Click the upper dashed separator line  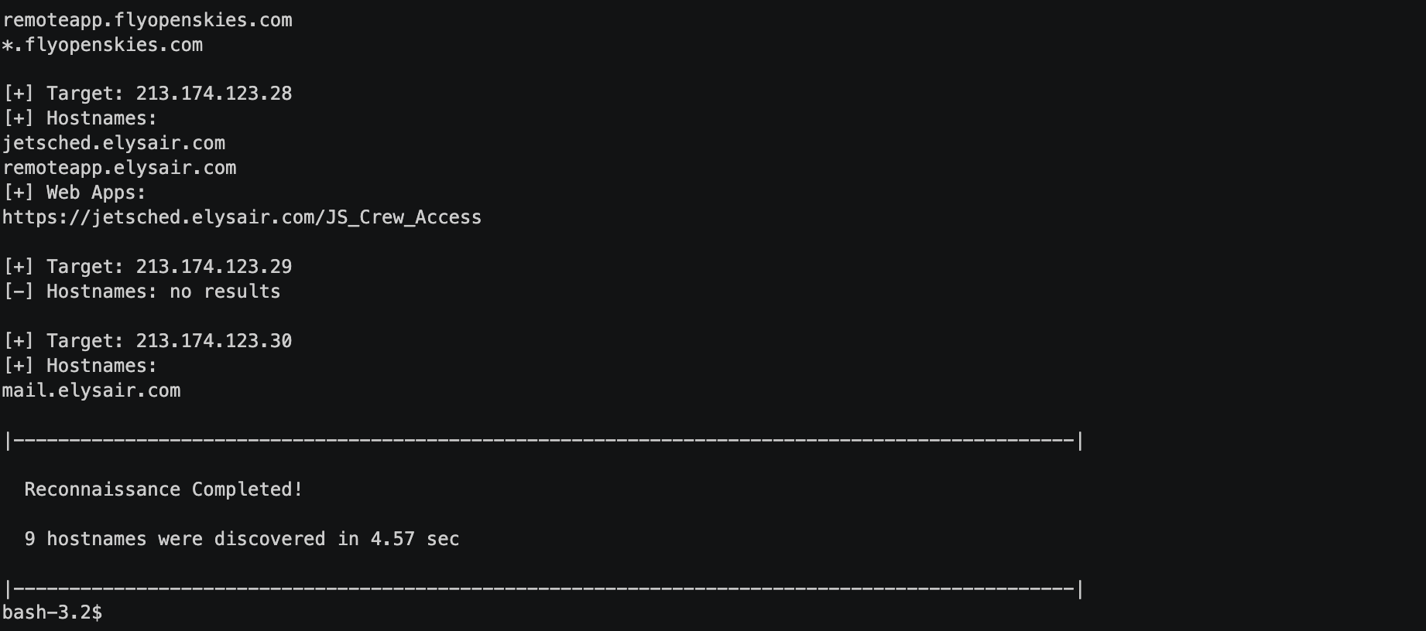click(x=543, y=441)
